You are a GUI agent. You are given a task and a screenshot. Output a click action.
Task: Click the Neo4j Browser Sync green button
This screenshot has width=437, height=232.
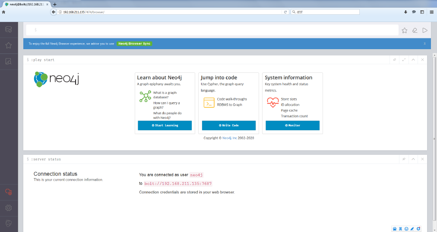pos(134,44)
